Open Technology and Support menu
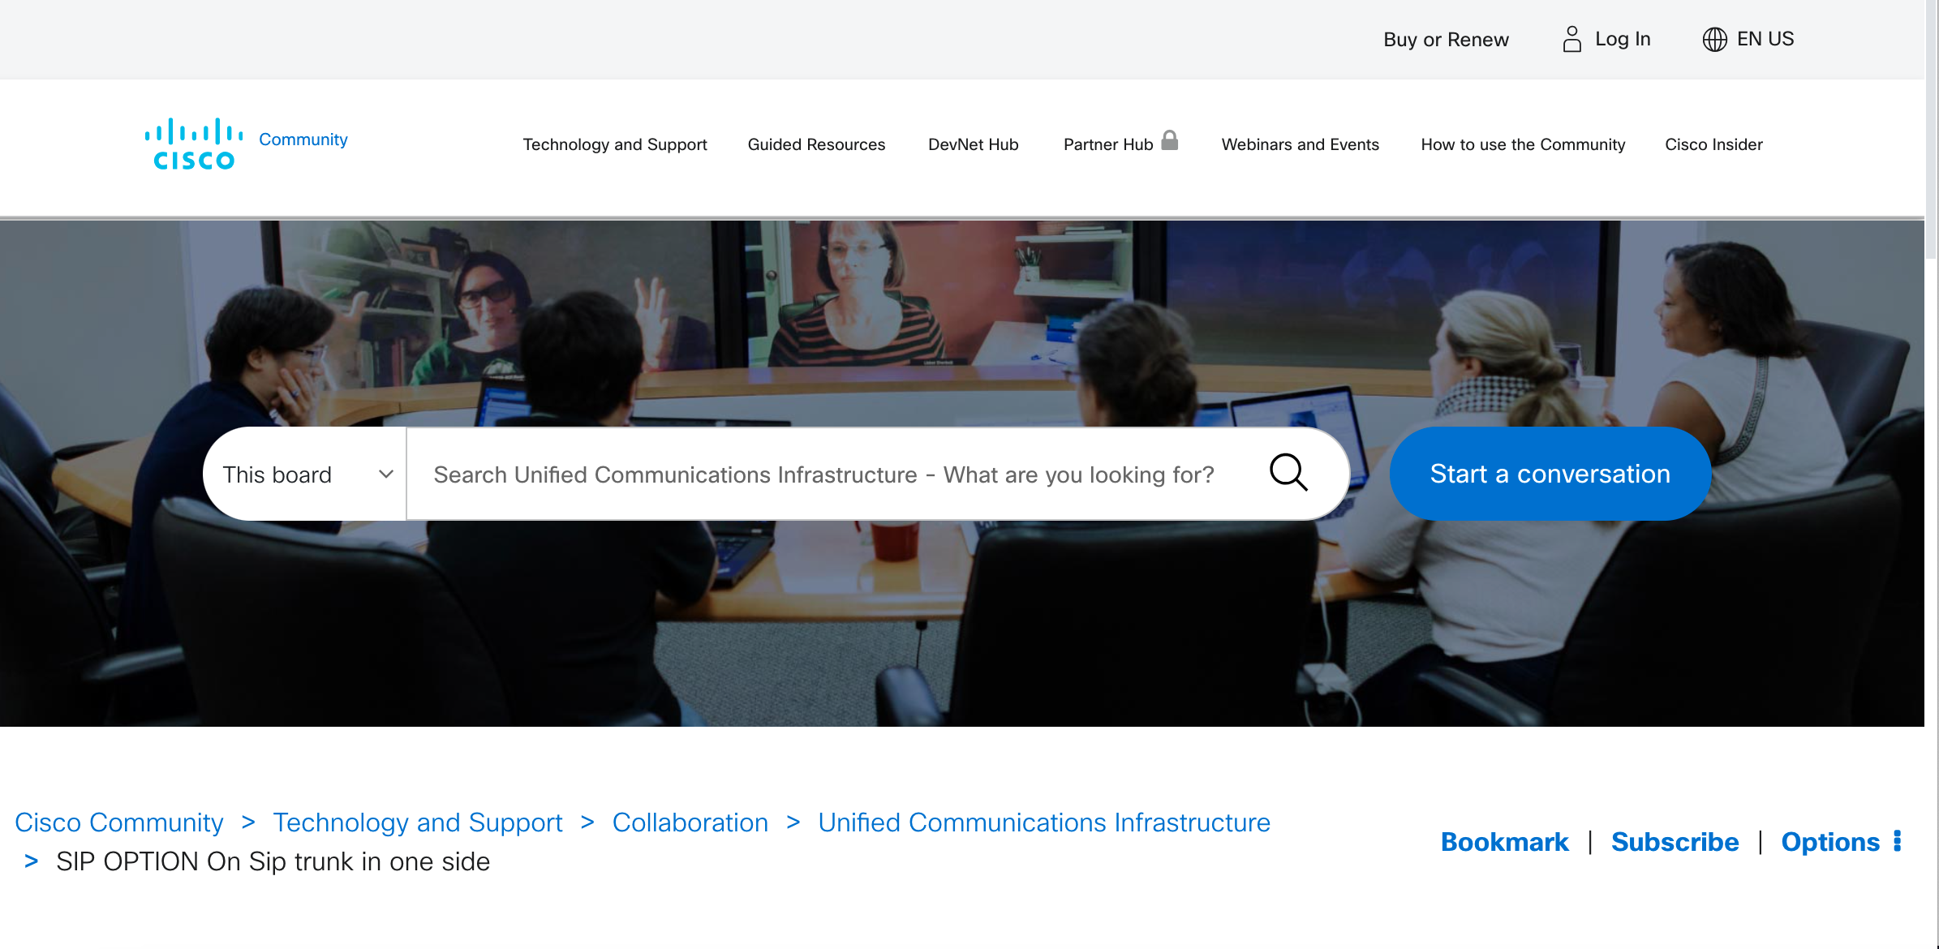 pyautogui.click(x=614, y=144)
